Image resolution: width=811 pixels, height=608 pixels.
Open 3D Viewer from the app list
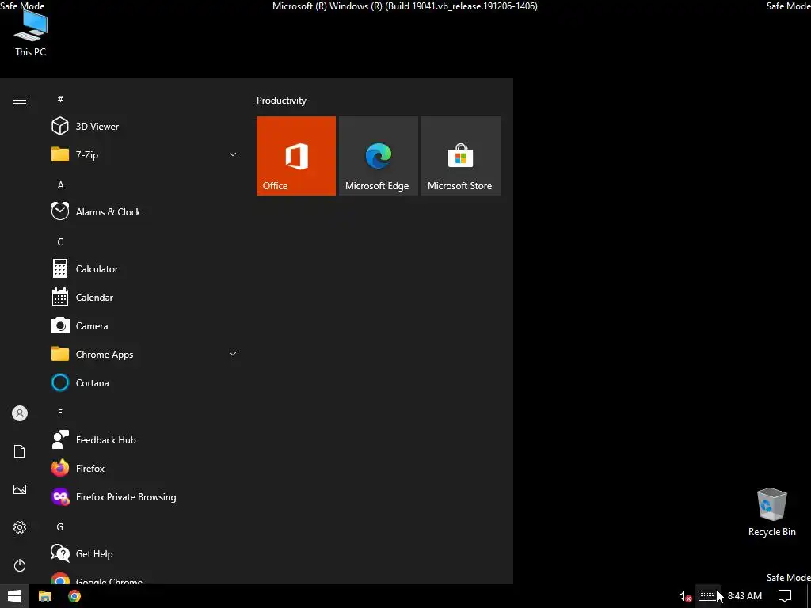(145, 126)
